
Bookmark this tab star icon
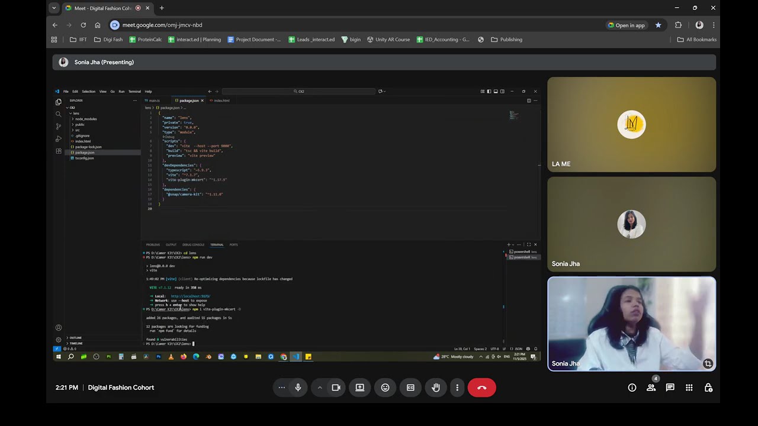658,25
